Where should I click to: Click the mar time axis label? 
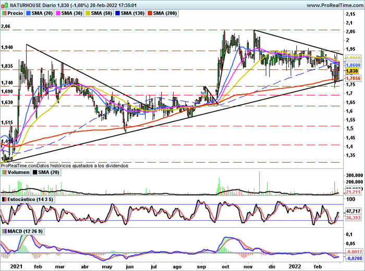60,267
